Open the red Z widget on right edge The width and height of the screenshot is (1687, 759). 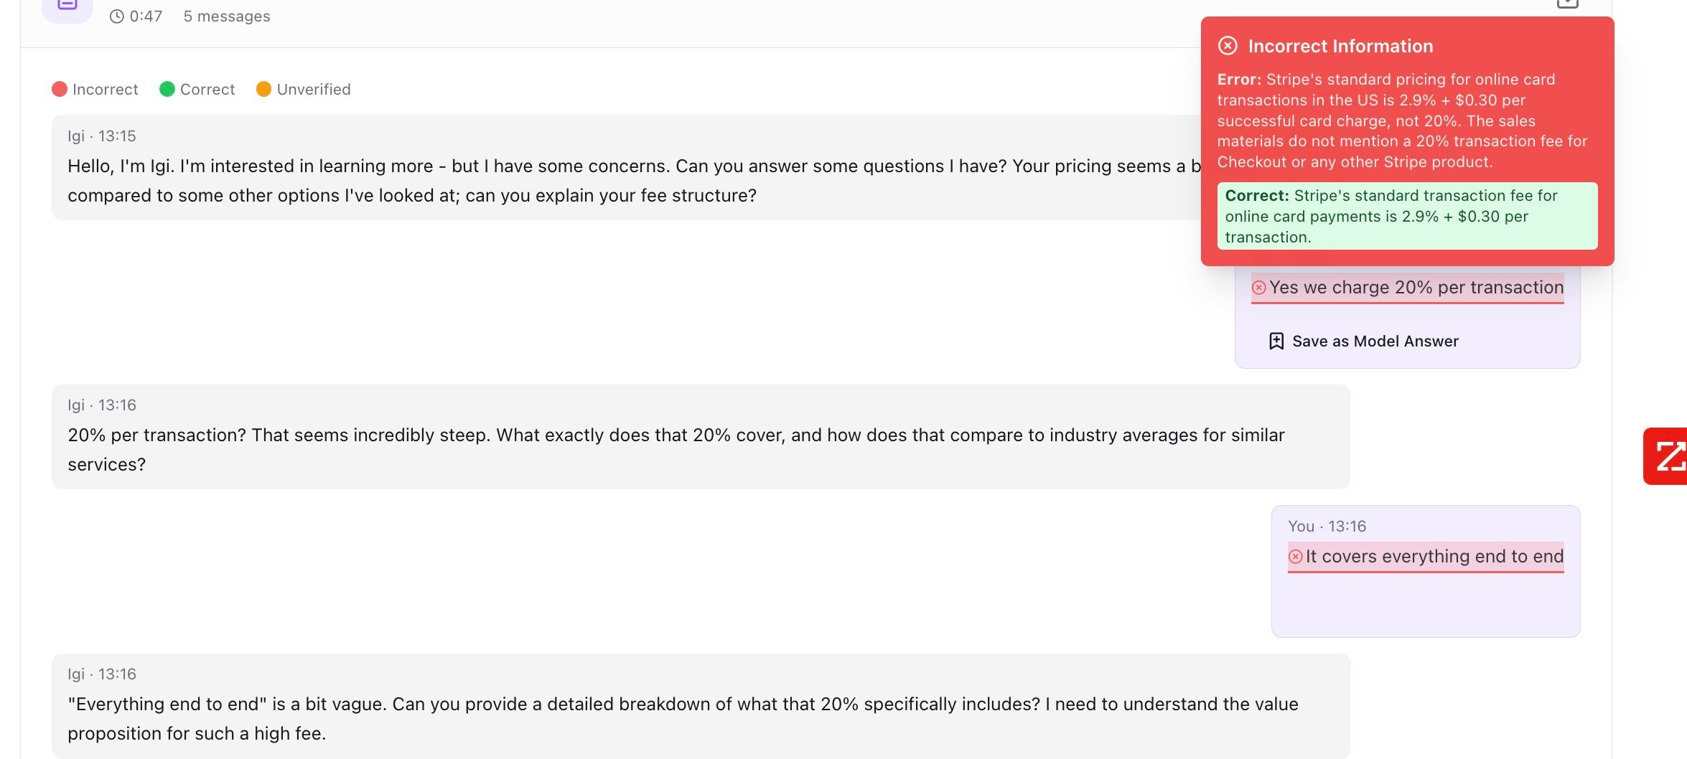pos(1668,456)
